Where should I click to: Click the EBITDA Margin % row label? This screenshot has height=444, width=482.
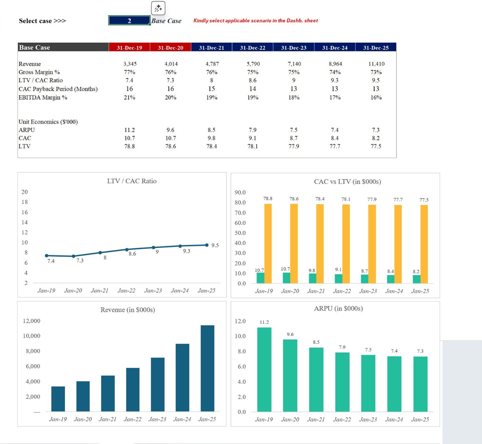pos(43,98)
